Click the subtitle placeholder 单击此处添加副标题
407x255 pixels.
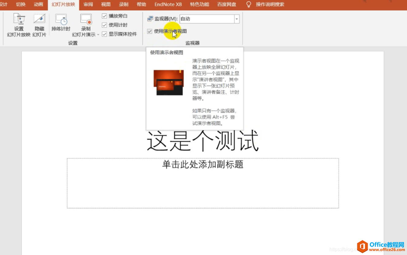202,165
